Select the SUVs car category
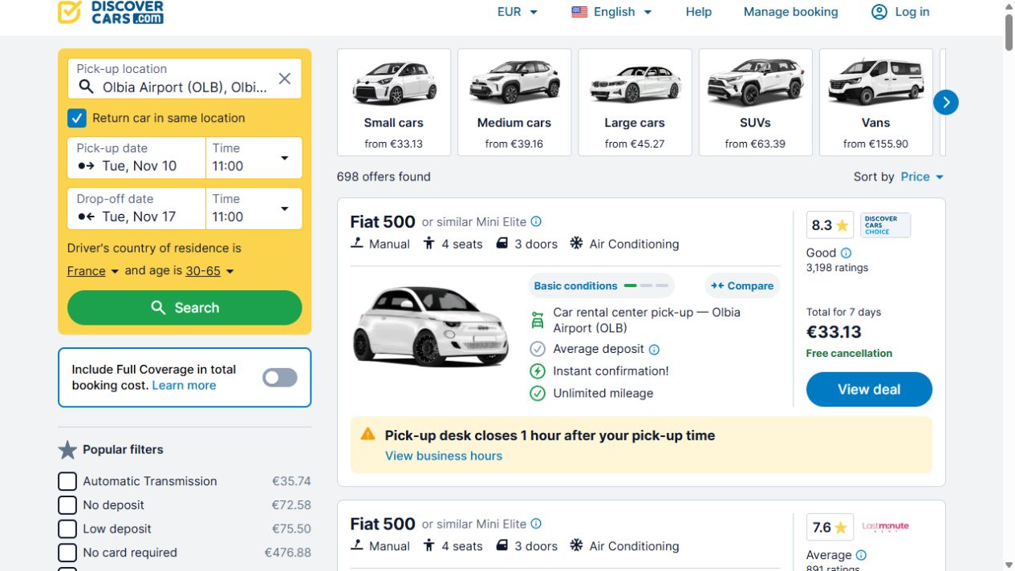Screen dimensions: 1015x571 click(x=755, y=102)
